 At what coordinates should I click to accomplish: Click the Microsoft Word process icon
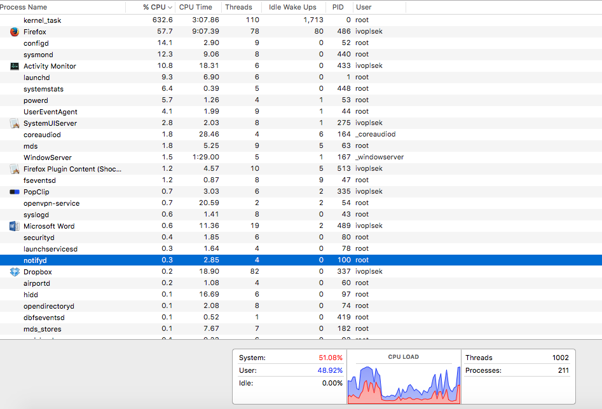tap(15, 226)
